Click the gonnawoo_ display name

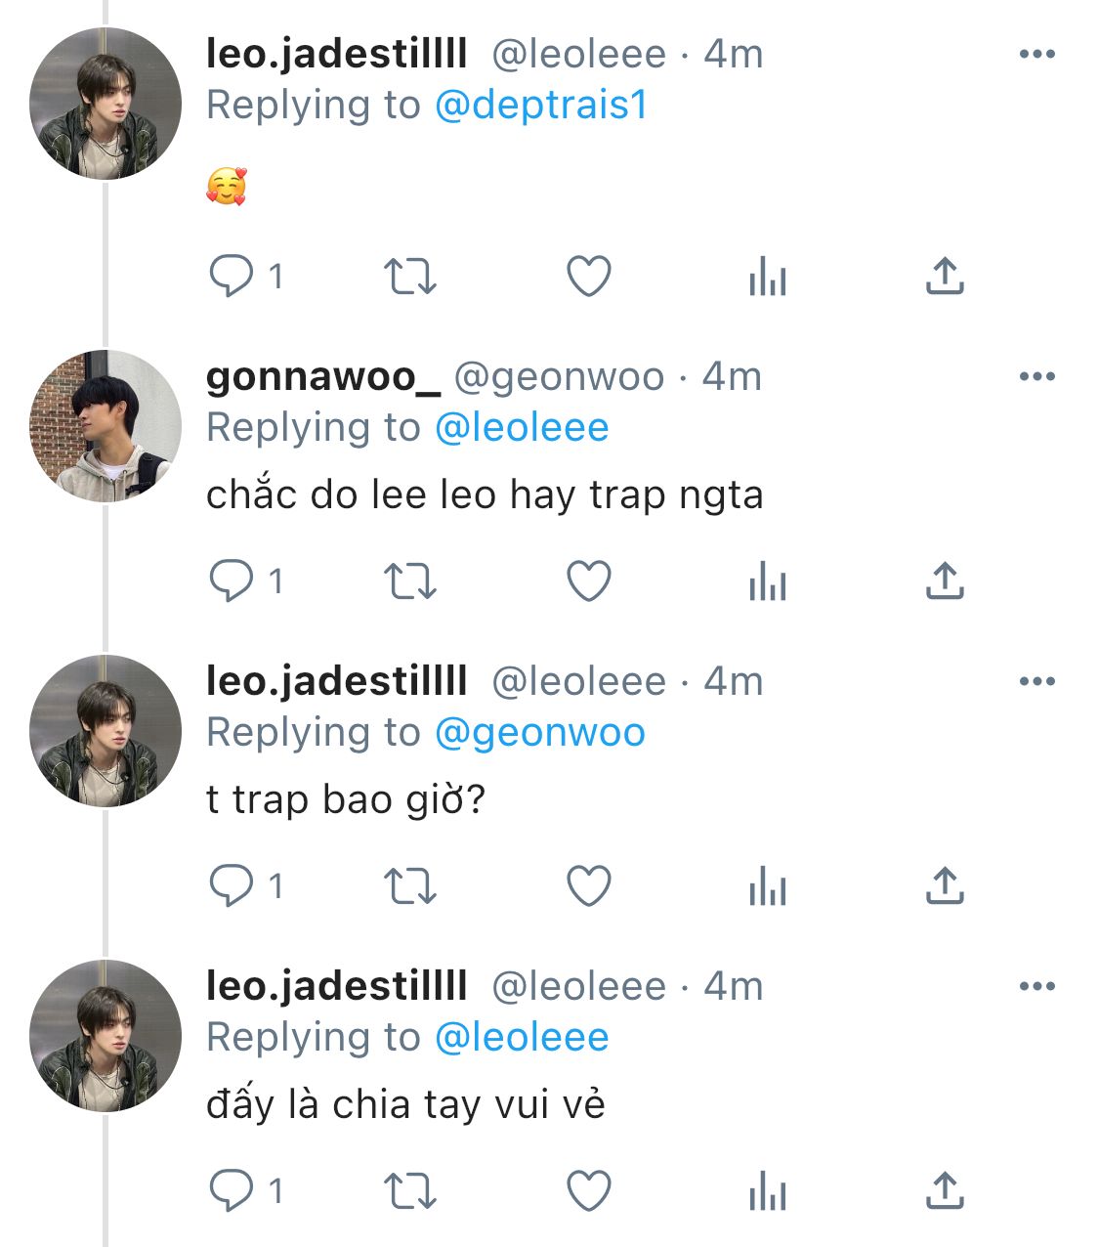click(323, 376)
